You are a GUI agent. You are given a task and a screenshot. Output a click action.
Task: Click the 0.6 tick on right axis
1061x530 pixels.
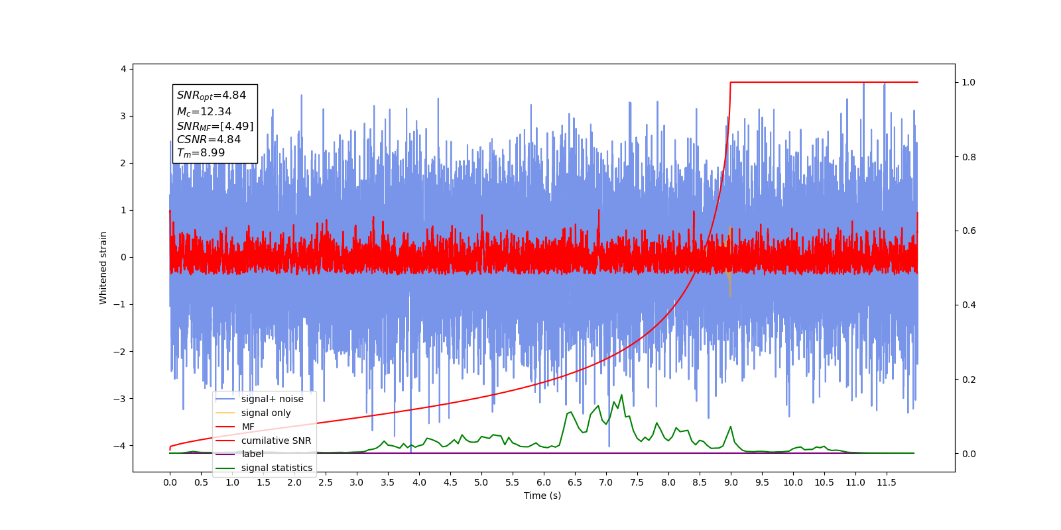[x=969, y=231]
